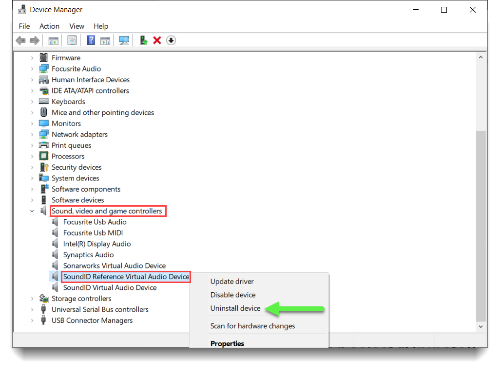This screenshot has width=500, height=372.
Task: Click the Storage controllers icon
Action: pyautogui.click(x=44, y=298)
